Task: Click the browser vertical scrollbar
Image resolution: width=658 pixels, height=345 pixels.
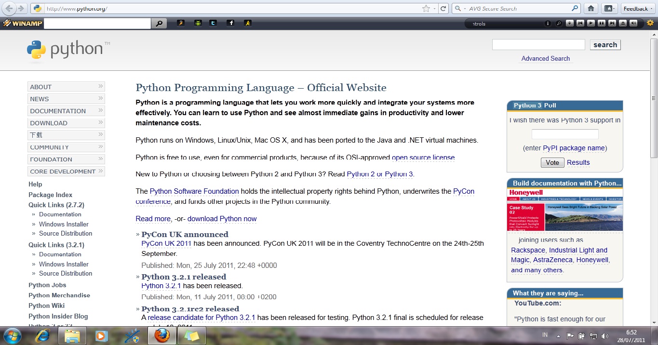Action: (654, 178)
